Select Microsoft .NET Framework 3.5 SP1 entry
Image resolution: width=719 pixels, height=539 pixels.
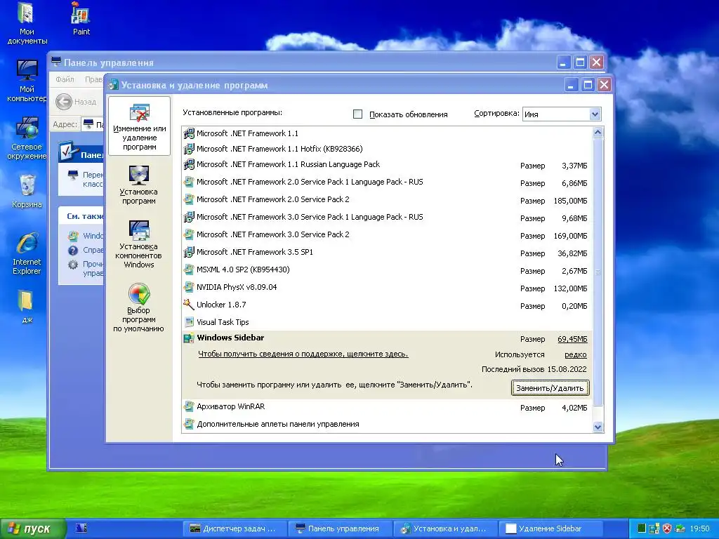tap(387, 253)
